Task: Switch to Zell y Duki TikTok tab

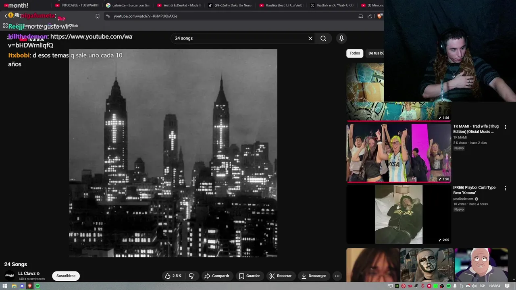Action: point(230,5)
